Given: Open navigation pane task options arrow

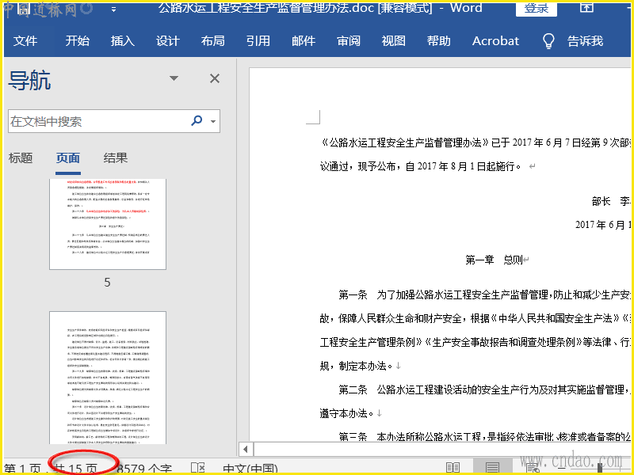Looking at the screenshot, I should [174, 78].
